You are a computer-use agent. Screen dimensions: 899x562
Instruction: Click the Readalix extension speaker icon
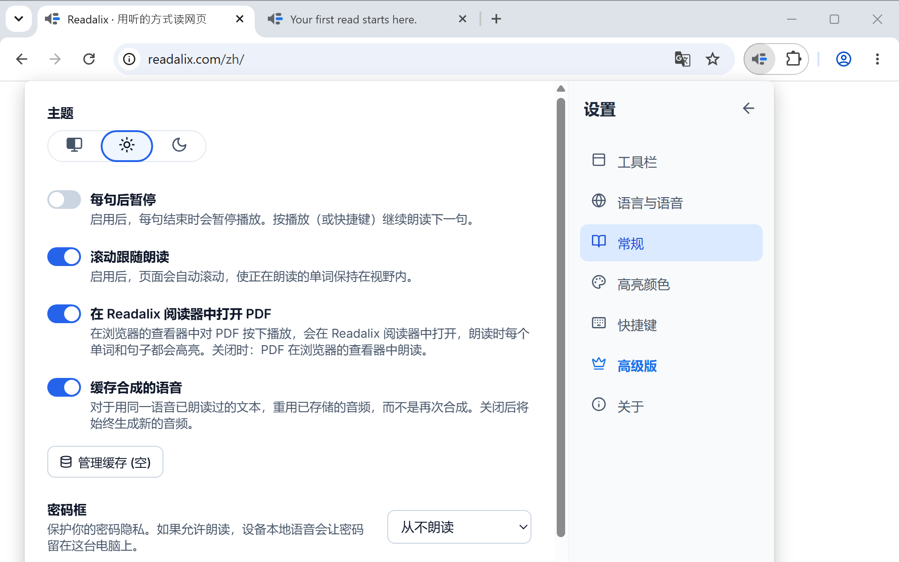pyautogui.click(x=759, y=59)
